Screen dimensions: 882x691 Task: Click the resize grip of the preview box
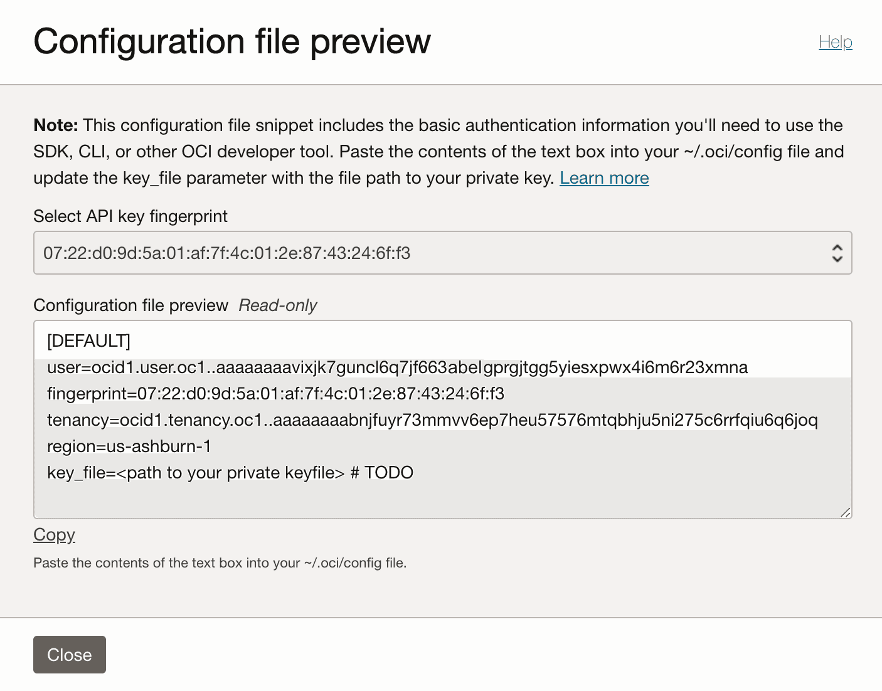pos(846,511)
